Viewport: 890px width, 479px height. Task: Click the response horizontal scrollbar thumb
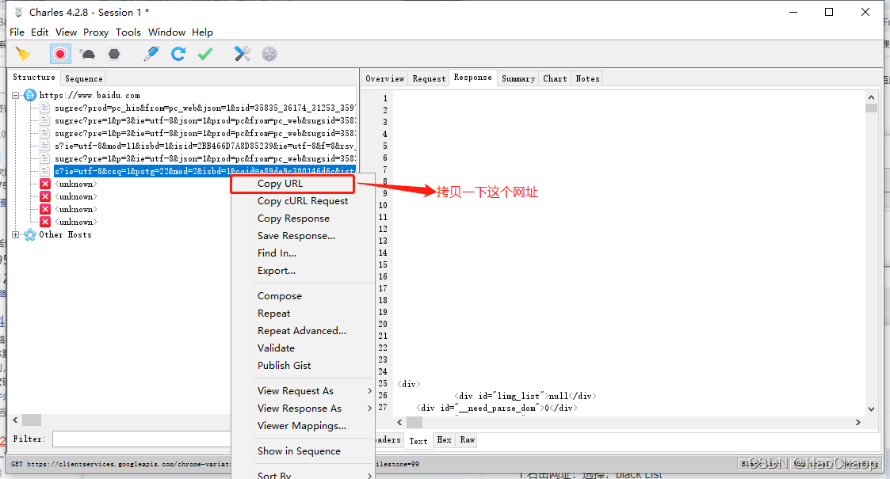414,422
